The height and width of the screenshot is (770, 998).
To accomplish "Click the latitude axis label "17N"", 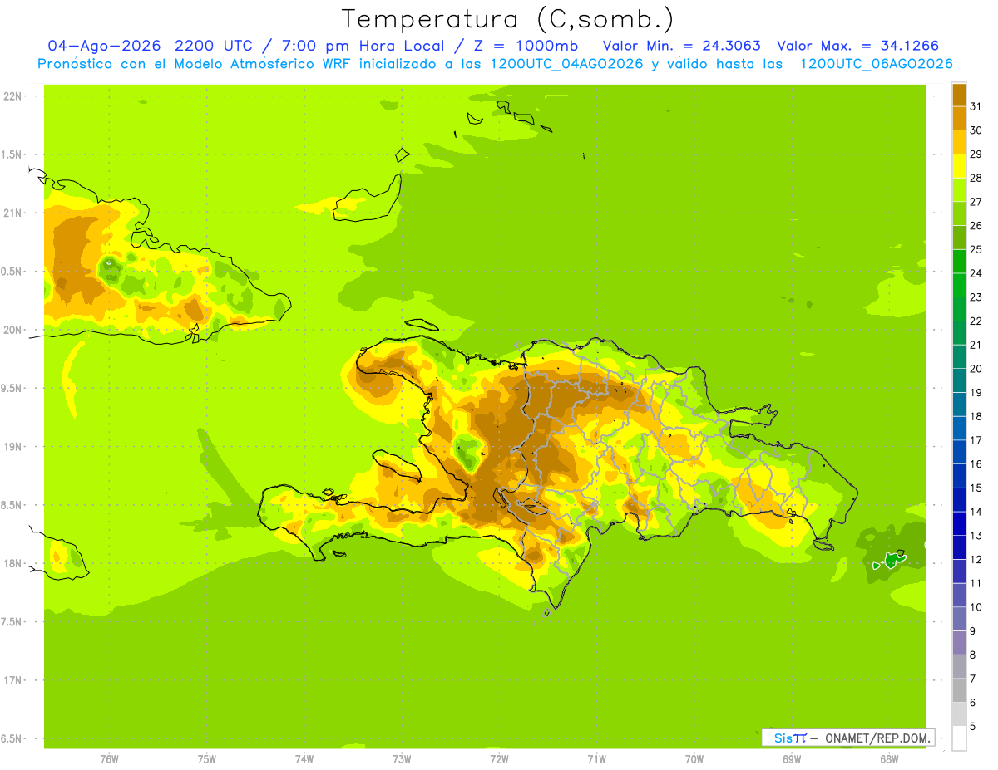I will coord(12,680).
